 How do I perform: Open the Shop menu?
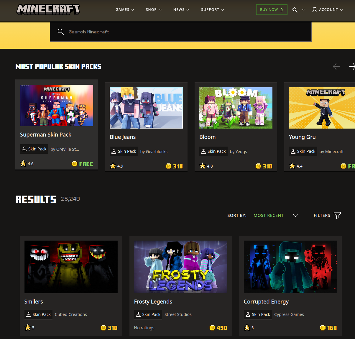pos(154,9)
